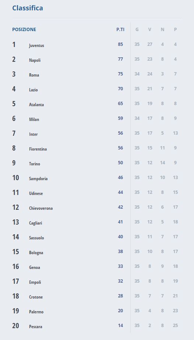Select Roma in the standings
194x340 pixels.
[x=34, y=75]
